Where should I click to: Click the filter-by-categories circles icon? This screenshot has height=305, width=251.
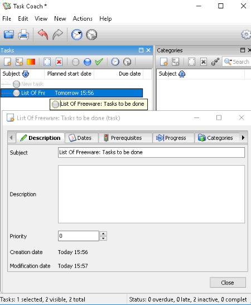215,62
